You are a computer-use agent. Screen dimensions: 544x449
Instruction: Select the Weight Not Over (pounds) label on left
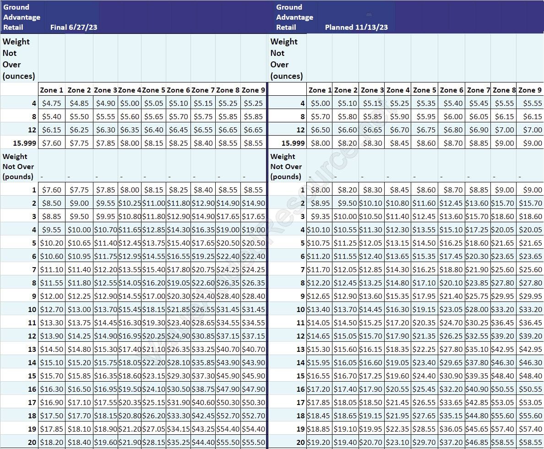click(19, 166)
